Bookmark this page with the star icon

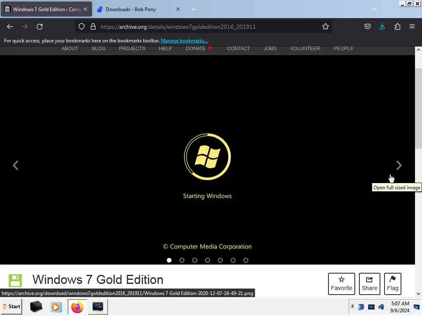point(326,26)
